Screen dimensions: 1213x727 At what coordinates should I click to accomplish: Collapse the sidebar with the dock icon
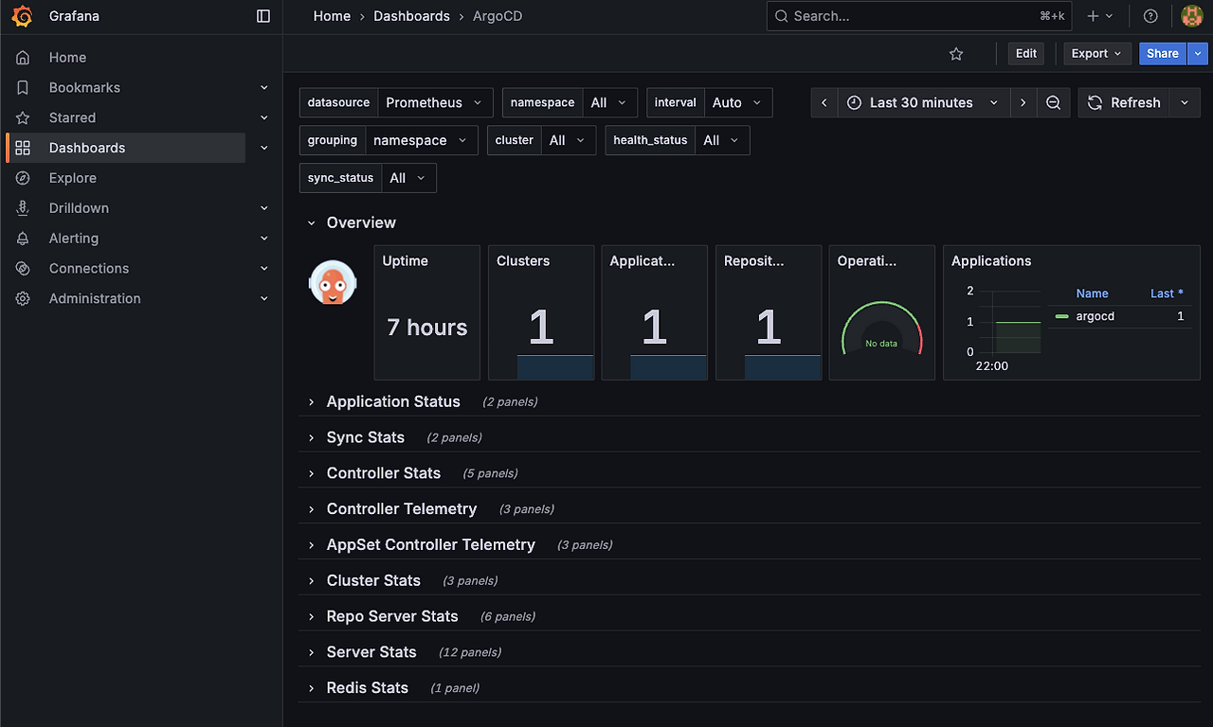263,16
